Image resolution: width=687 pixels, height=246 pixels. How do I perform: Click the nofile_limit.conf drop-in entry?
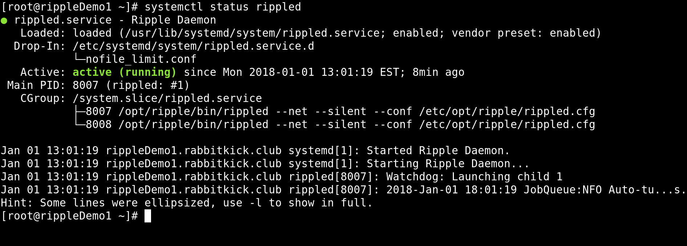click(x=141, y=59)
